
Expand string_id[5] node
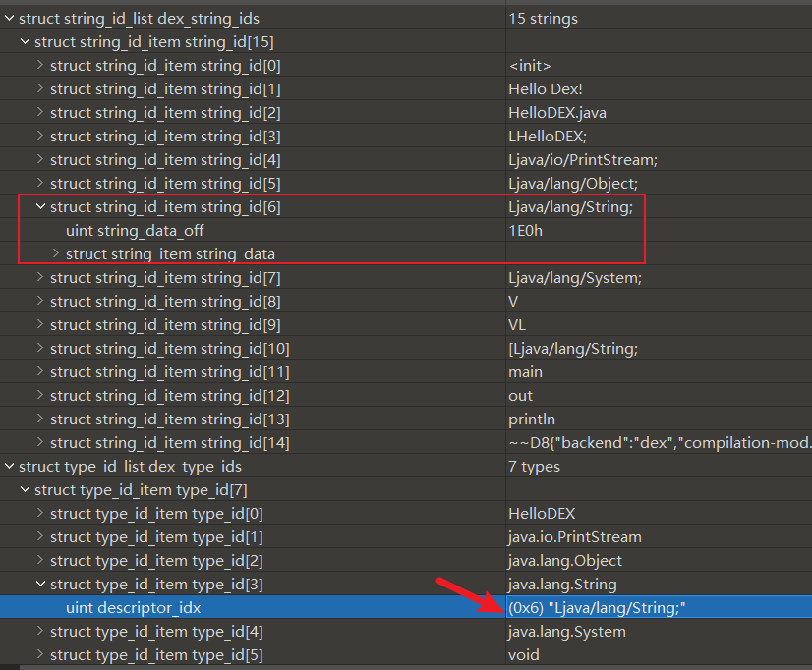coord(40,183)
